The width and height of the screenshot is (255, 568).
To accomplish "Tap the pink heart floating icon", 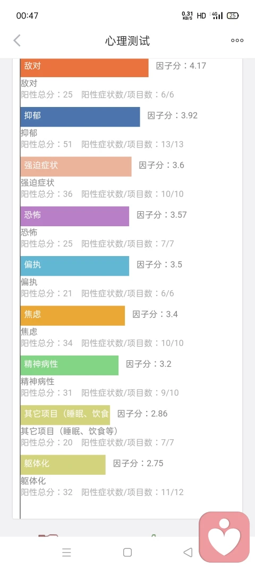I will tap(224, 537).
